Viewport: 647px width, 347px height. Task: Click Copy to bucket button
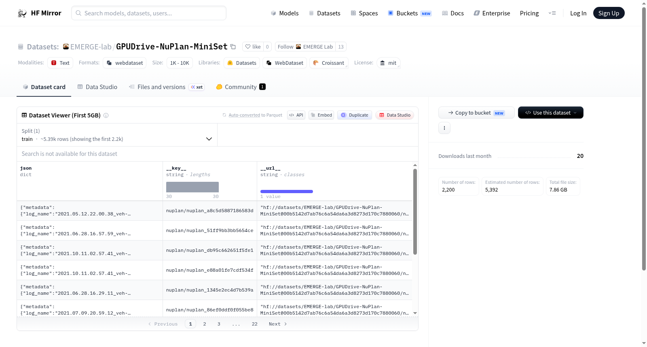(476, 113)
